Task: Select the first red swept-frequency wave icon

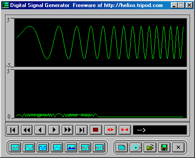Action: tap(85, 147)
